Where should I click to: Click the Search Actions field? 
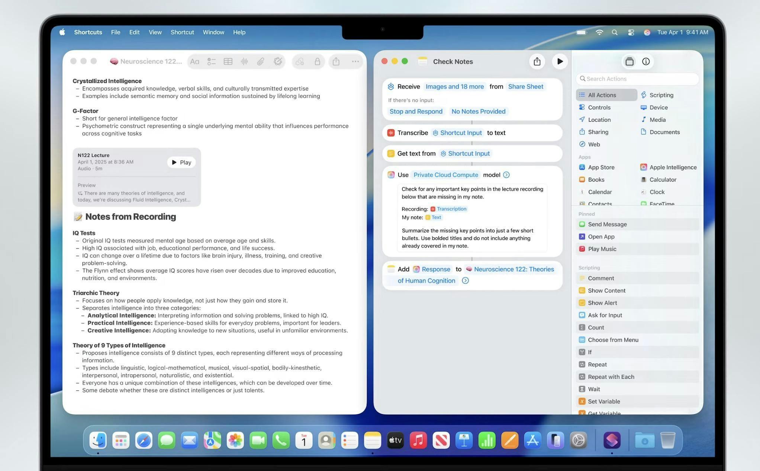[637, 79]
